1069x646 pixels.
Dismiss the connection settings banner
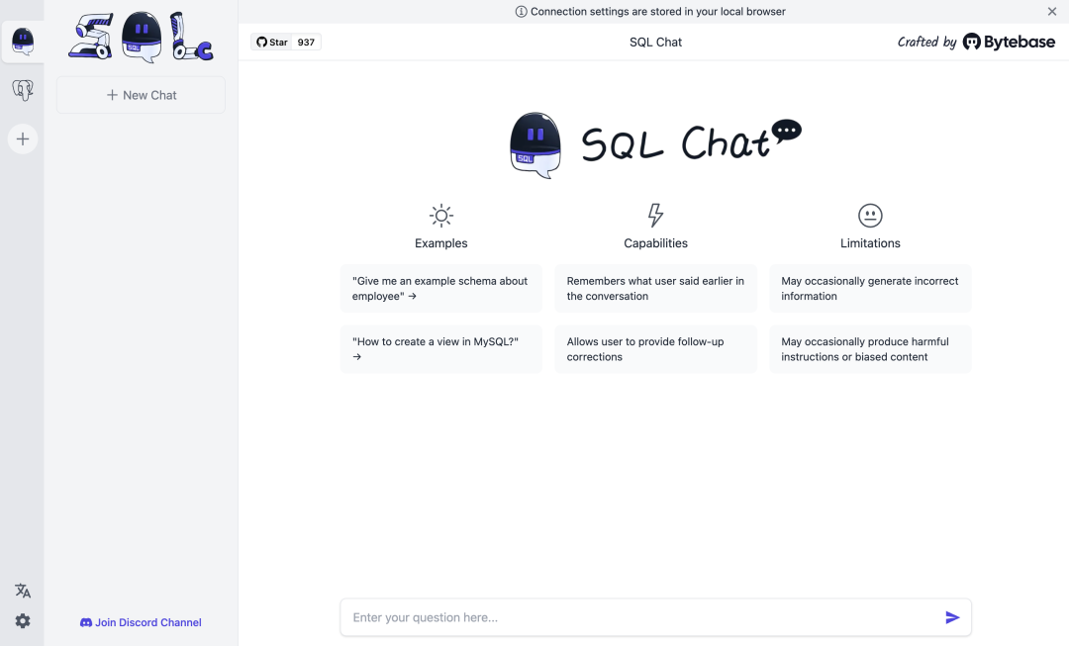click(1052, 12)
